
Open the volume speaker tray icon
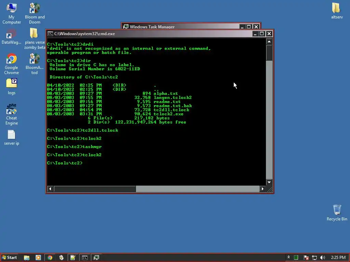(x=323, y=258)
